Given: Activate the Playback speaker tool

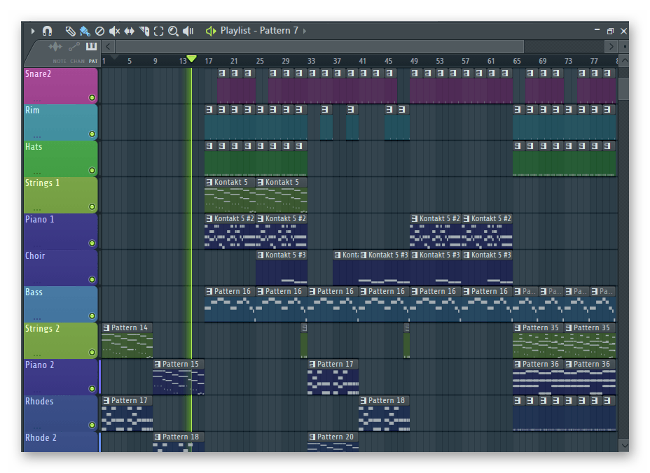Looking at the screenshot, I should coord(188,31).
